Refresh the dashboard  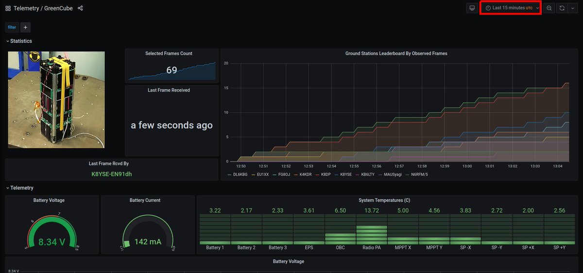[562, 8]
